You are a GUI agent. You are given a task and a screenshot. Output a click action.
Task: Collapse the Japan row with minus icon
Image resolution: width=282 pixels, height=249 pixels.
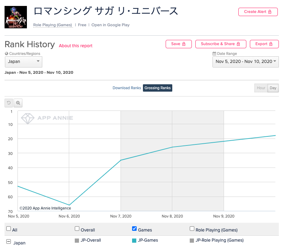[x=8, y=241]
